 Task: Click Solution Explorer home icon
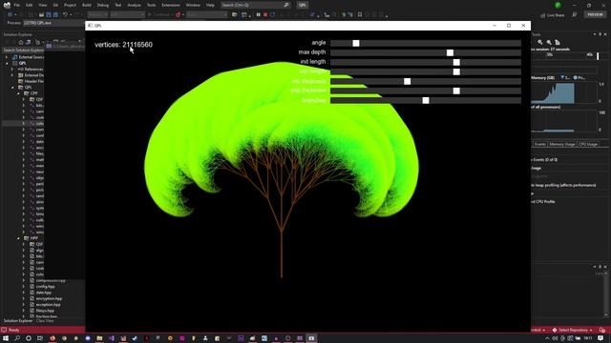tap(21, 42)
